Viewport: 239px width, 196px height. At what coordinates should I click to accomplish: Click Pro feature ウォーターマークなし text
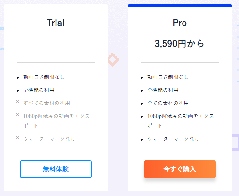(x=173, y=139)
